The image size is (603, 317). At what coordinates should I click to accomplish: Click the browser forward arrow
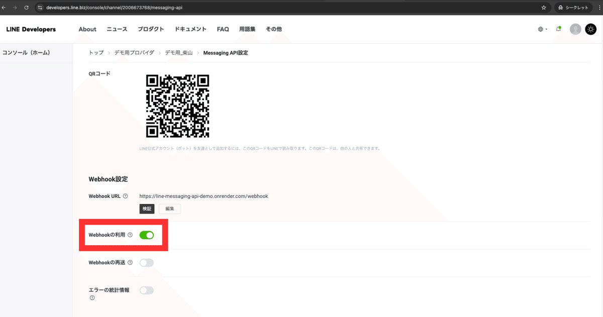(x=15, y=8)
